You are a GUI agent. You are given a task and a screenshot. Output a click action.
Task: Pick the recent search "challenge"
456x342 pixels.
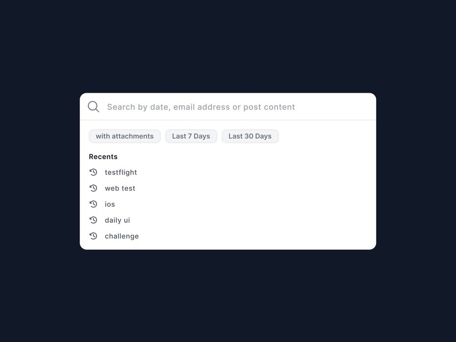click(x=122, y=236)
